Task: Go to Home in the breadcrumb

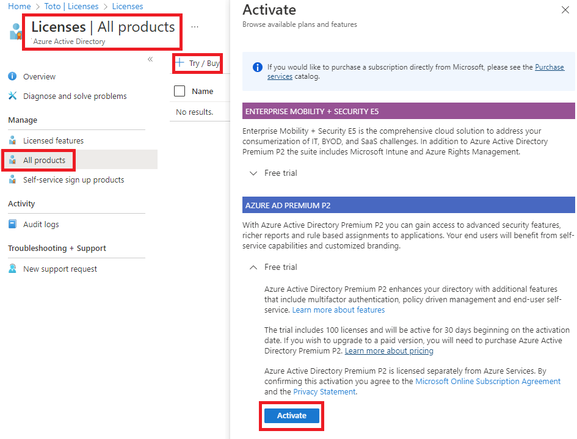Action: point(20,6)
